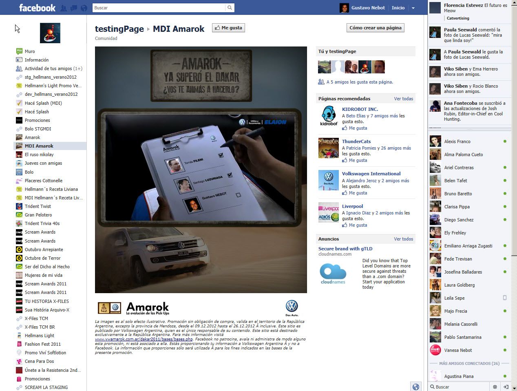Like Liverpool with Me gusta
This screenshot has width=517, height=391.
pos(358,225)
